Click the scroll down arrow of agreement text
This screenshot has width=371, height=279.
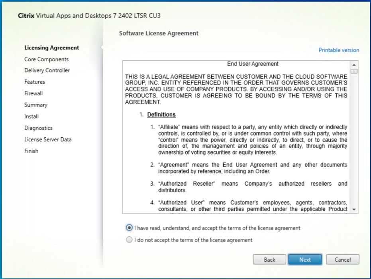point(354,210)
